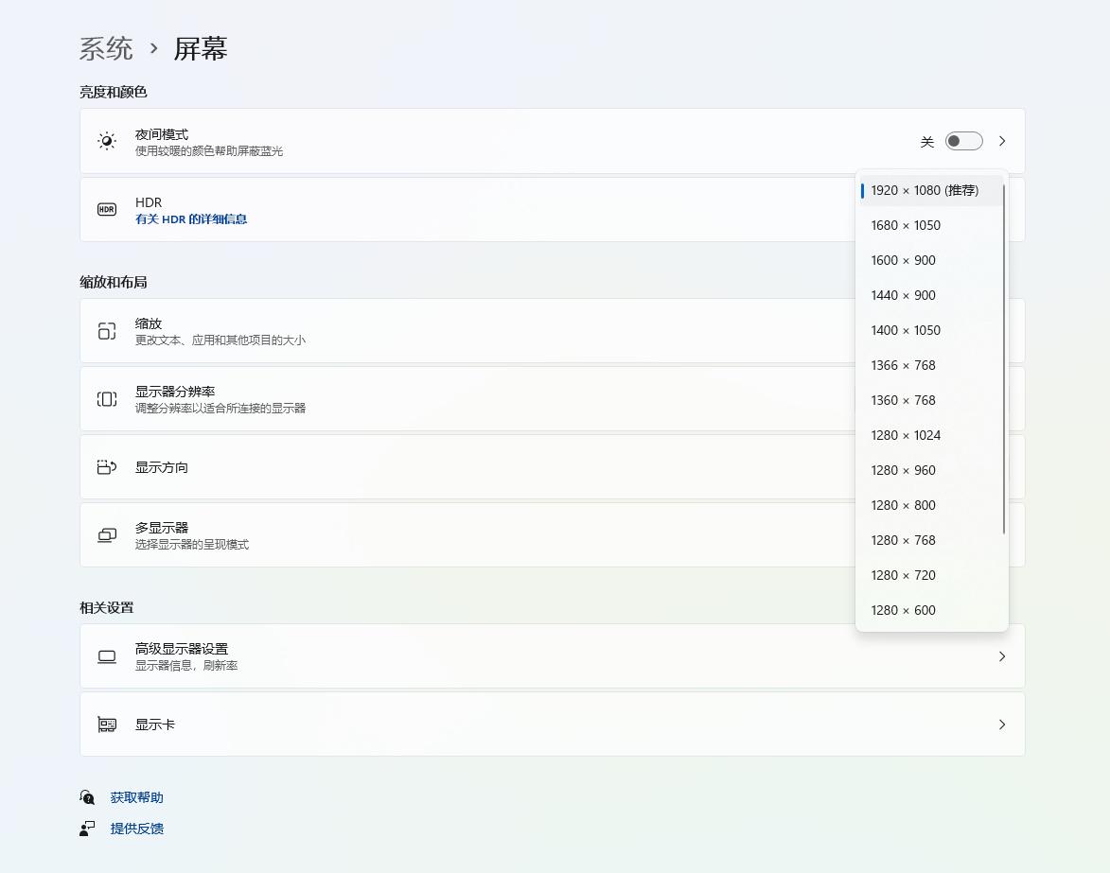The height and width of the screenshot is (873, 1110).
Task: Expand the 显示卡 row chevron
Action: point(1001,724)
